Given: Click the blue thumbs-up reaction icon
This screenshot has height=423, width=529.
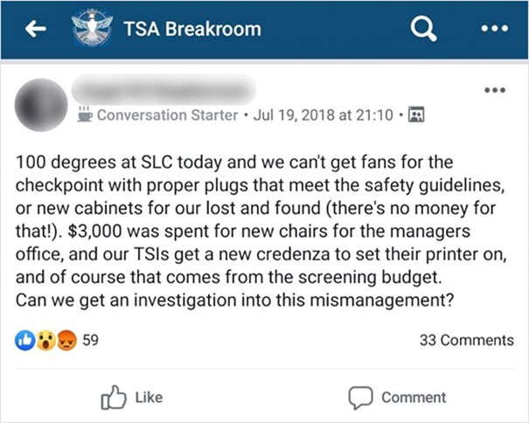Looking at the screenshot, I should point(24,340).
